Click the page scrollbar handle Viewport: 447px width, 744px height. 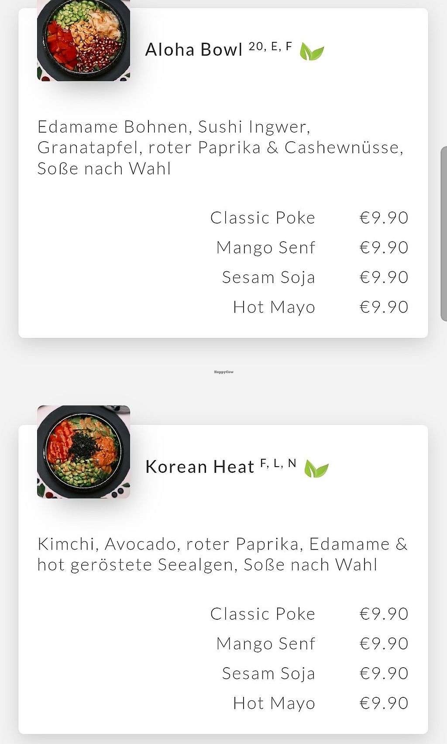pyautogui.click(x=444, y=234)
